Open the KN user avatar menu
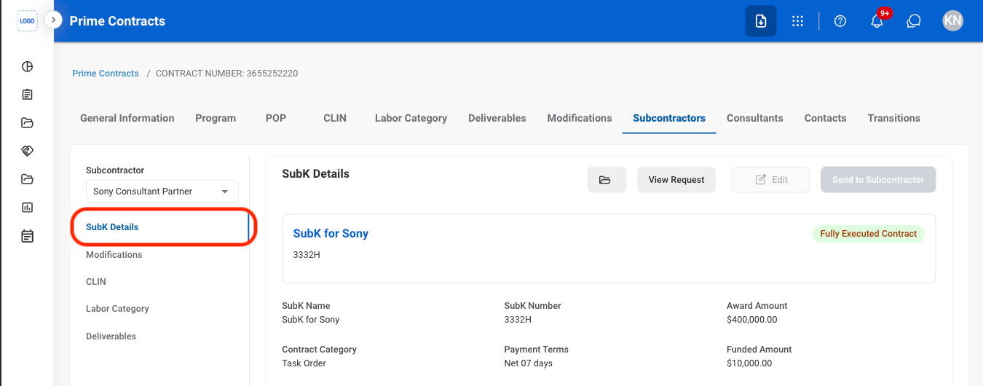983x386 pixels. [952, 20]
